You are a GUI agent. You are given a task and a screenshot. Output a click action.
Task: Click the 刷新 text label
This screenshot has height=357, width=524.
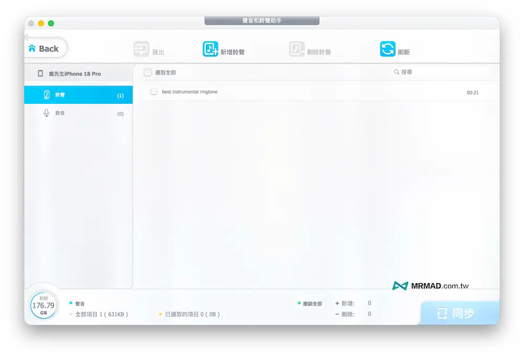tap(403, 52)
